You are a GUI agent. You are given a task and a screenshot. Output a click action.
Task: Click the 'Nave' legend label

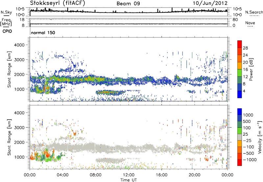click(x=250, y=23)
